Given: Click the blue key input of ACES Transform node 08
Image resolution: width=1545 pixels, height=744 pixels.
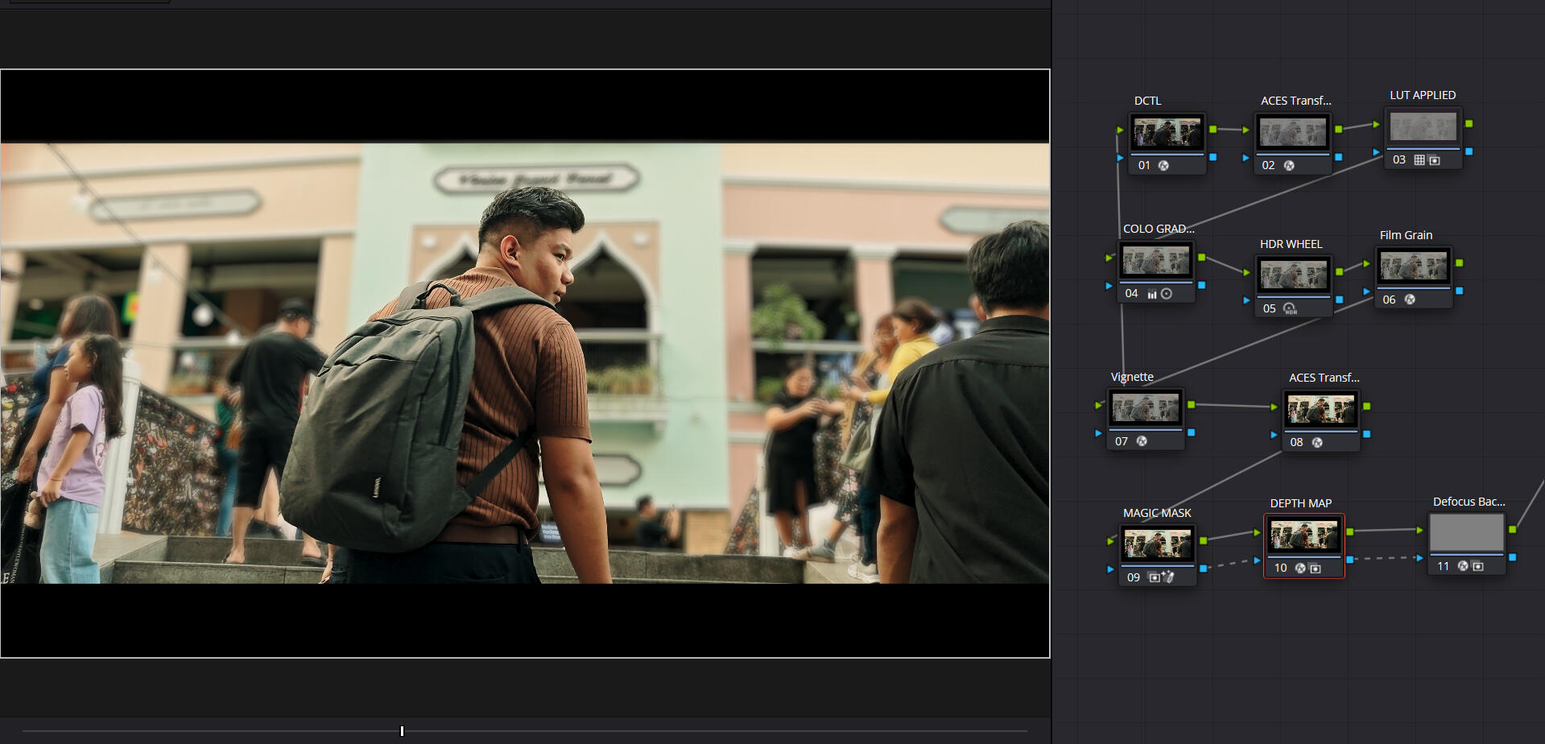Looking at the screenshot, I should (1274, 434).
